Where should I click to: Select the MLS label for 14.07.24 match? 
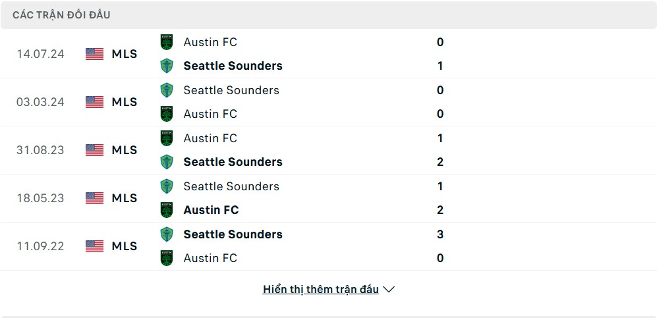(x=125, y=54)
